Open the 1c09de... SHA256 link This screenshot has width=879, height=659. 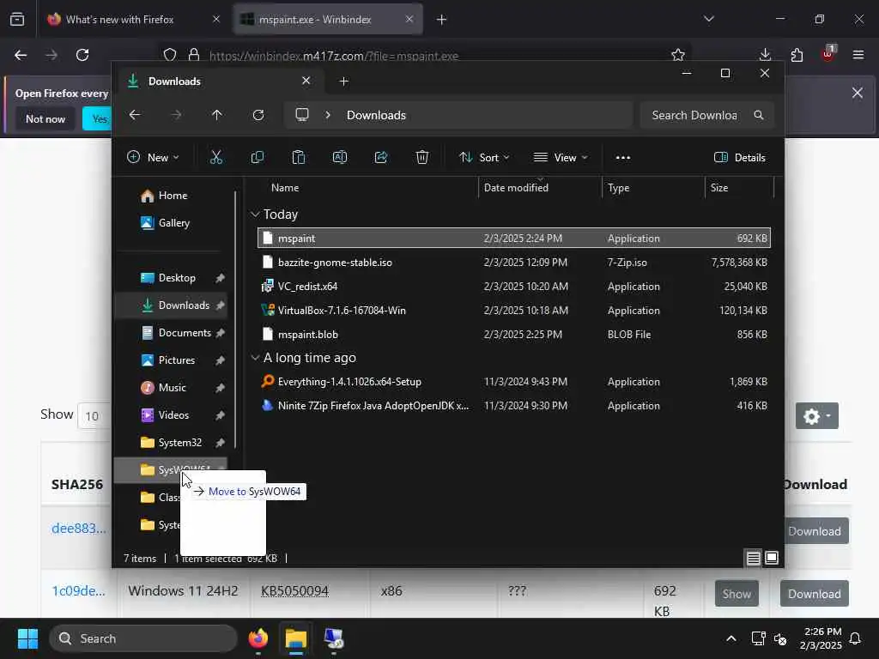point(78,590)
